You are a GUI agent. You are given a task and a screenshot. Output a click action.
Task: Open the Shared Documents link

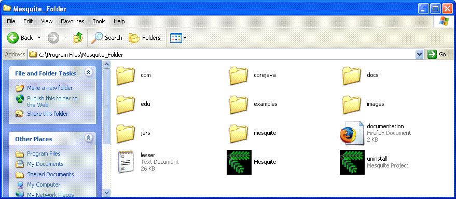[x=50, y=174]
